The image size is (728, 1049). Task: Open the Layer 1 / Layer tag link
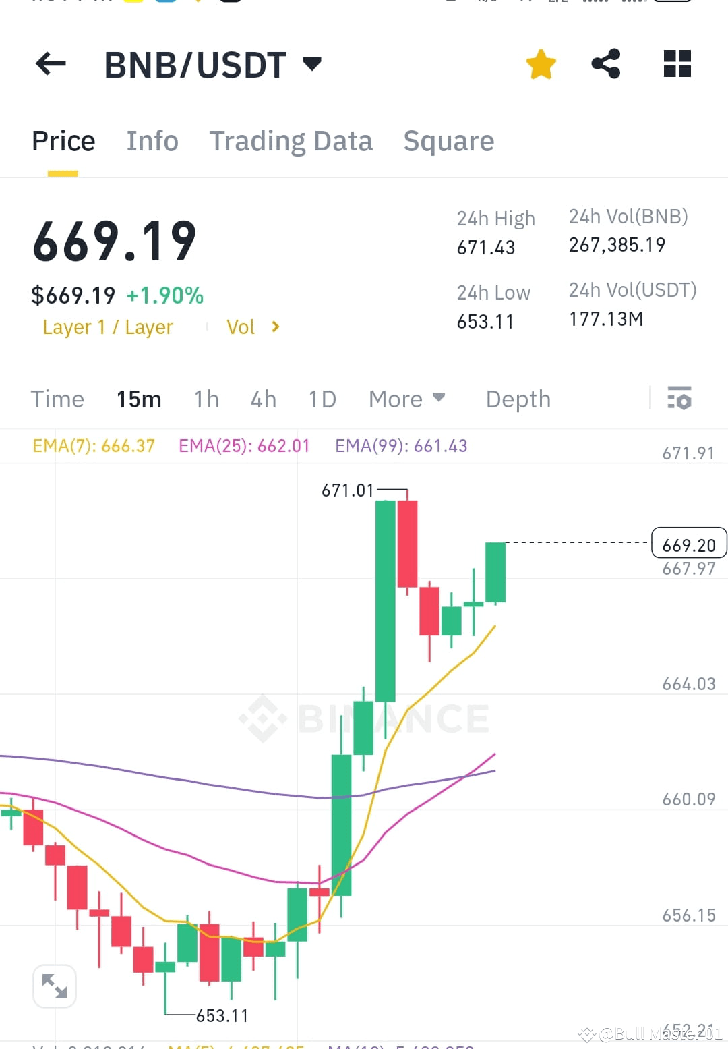(108, 327)
